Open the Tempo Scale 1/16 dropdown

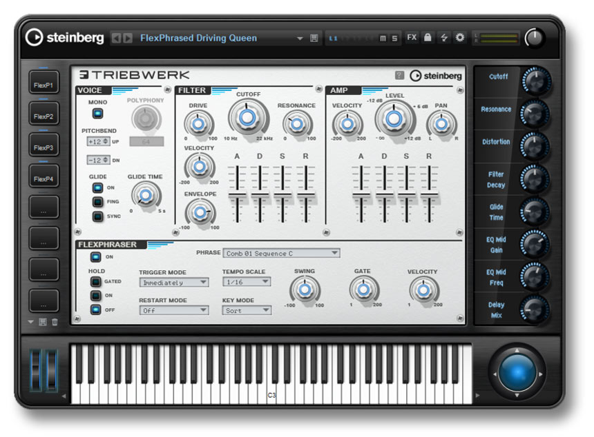click(247, 282)
